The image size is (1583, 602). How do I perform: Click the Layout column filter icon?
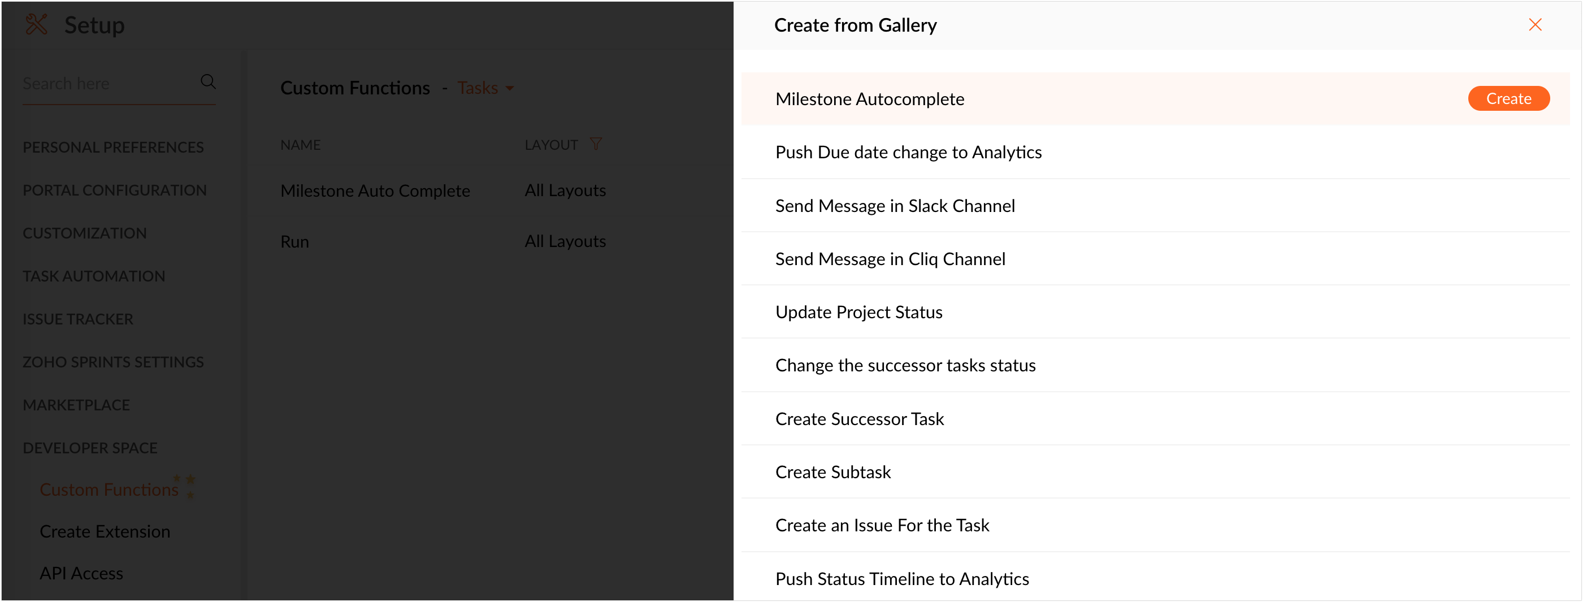pyautogui.click(x=595, y=144)
